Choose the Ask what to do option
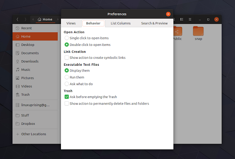The image size is (235, 159). coord(66,84)
